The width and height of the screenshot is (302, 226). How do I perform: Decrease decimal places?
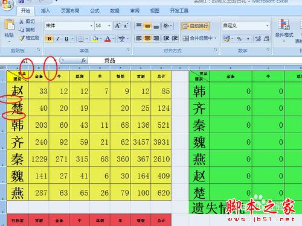[266, 39]
